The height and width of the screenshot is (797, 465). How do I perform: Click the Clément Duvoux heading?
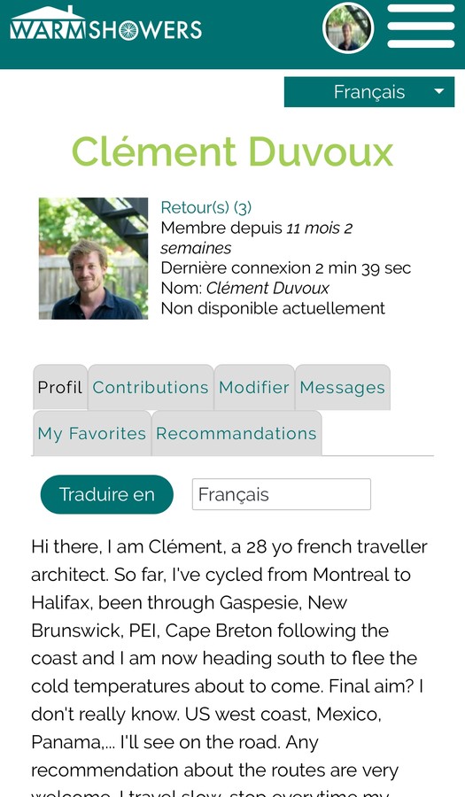click(232, 151)
